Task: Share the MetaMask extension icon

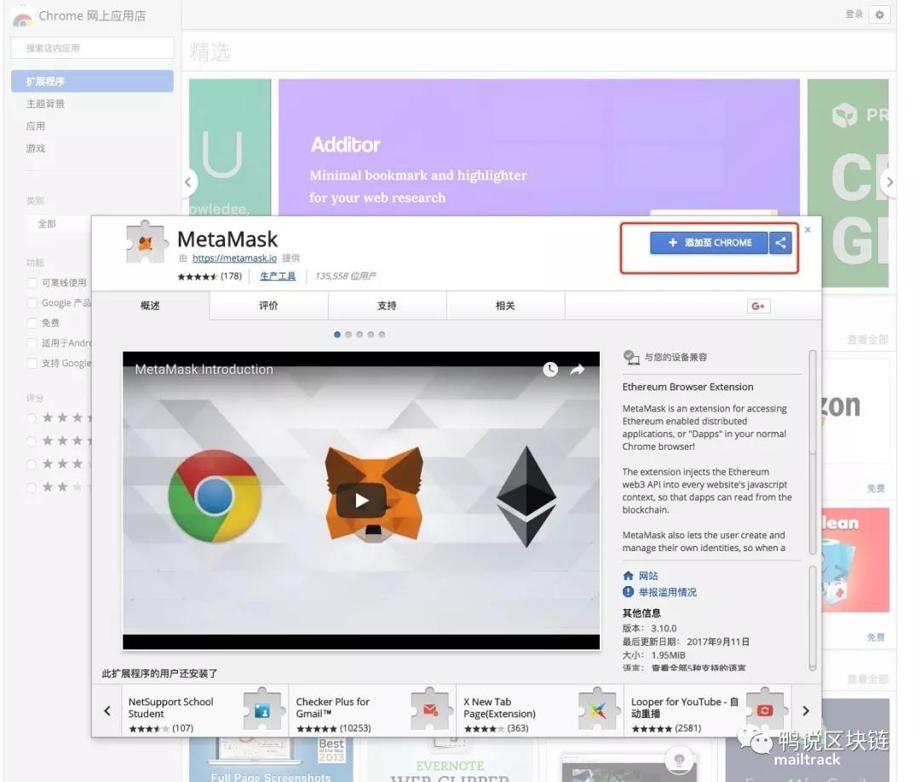Action: click(779, 242)
